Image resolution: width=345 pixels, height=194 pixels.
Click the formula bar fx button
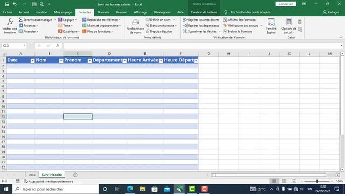(x=58, y=45)
